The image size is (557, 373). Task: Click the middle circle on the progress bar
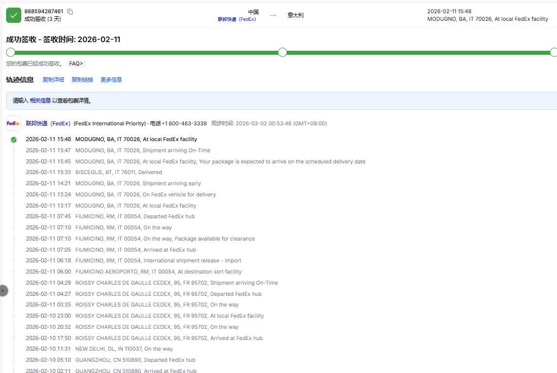pyautogui.click(x=283, y=52)
